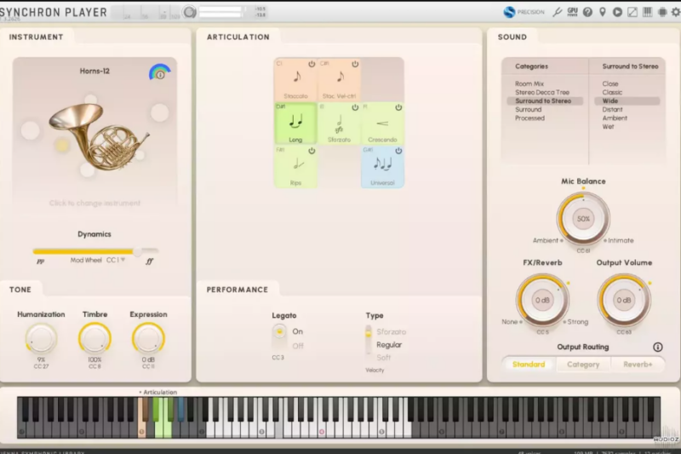This screenshot has width=681, height=454.
Task: Toggle the Legato On/Off switch
Action: [x=279, y=338]
